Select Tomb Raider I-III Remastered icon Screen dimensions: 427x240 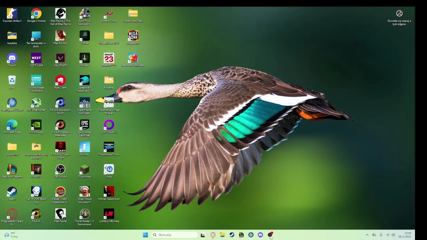(x=85, y=218)
